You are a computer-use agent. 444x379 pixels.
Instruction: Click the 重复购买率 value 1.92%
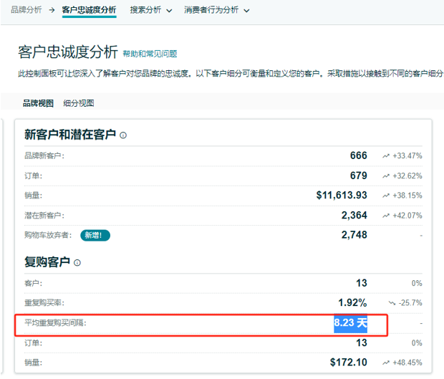point(352,303)
